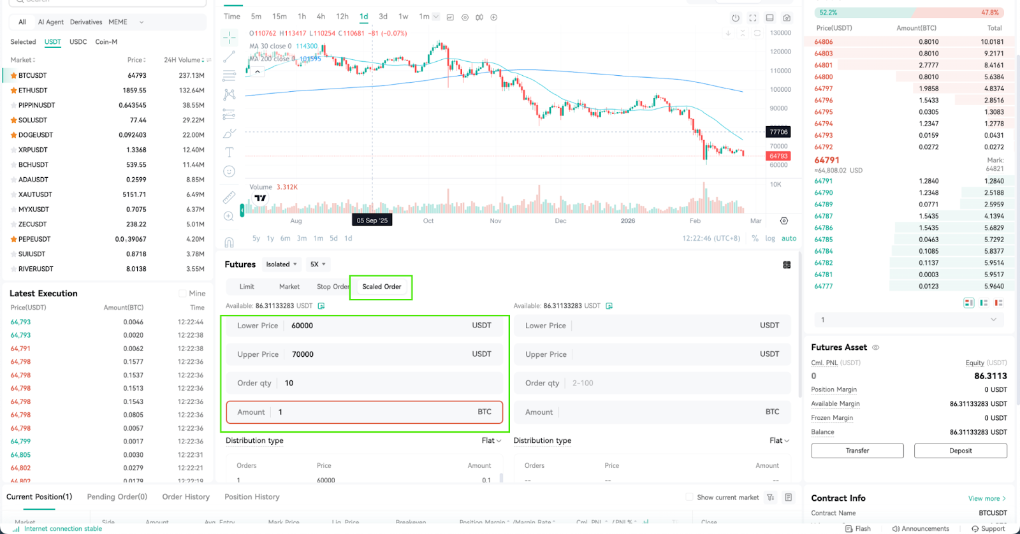This screenshot has height=534, width=1020.
Task: Select the text annotation tool
Action: coord(229,152)
